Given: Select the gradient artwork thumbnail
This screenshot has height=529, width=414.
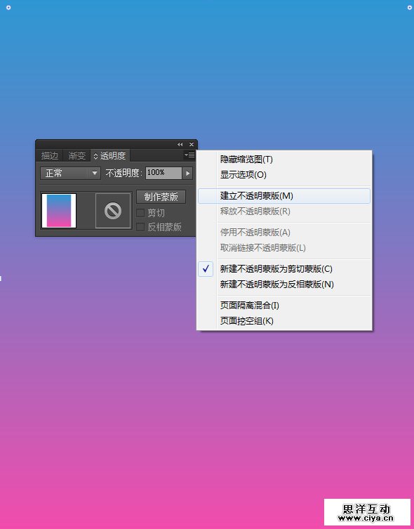Looking at the screenshot, I should [x=59, y=211].
